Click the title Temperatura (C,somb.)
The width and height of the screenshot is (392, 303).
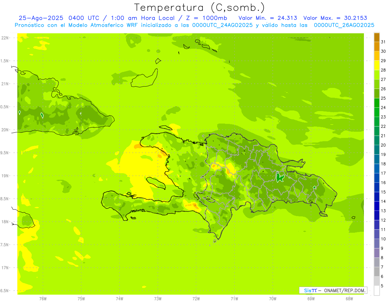pyautogui.click(x=200, y=8)
